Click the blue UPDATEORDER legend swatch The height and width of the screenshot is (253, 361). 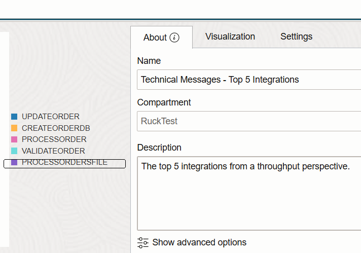14,117
